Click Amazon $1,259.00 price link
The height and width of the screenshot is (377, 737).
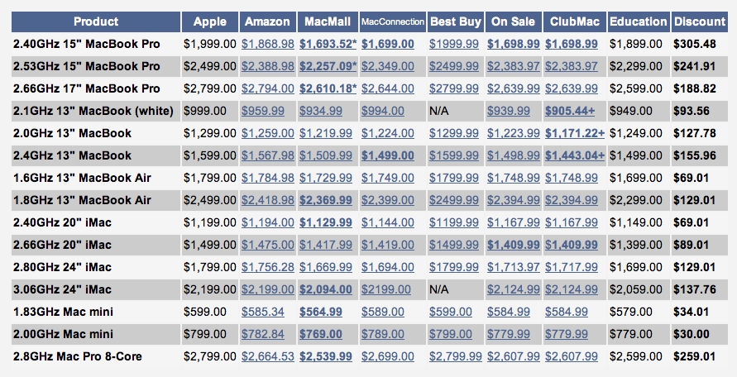[268, 133]
